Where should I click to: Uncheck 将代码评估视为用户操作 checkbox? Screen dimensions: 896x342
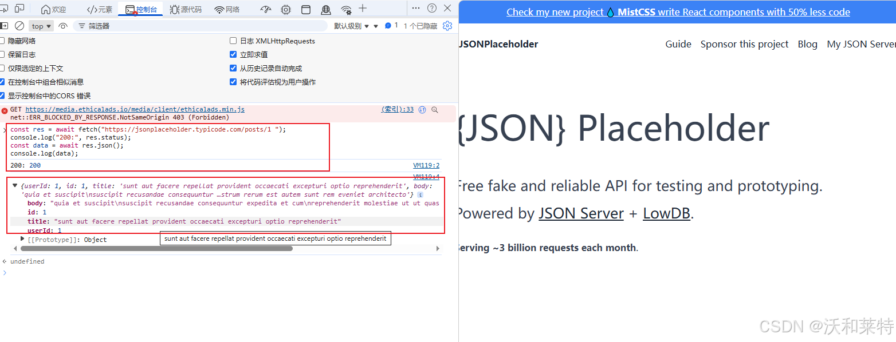pos(233,82)
